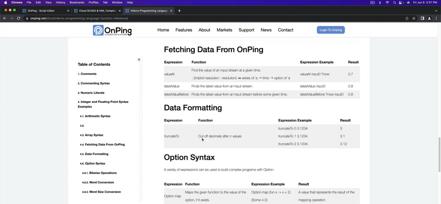441x204 pixels.
Task: Open the Chrome View menu
Action: pyautogui.click(x=48, y=3)
